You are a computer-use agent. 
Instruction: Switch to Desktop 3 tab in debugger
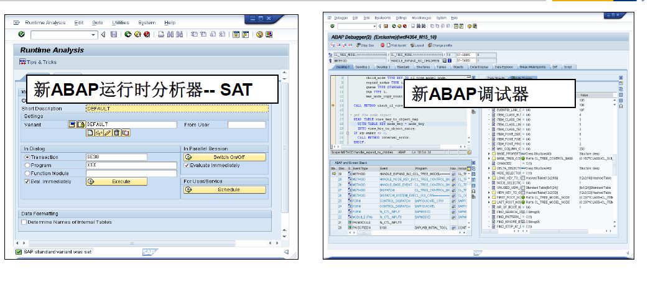(383, 67)
